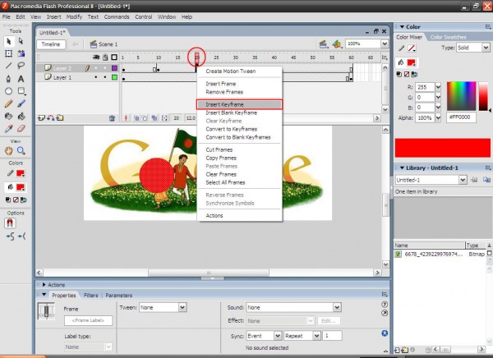Select the Free Transform tool

pos(9,53)
